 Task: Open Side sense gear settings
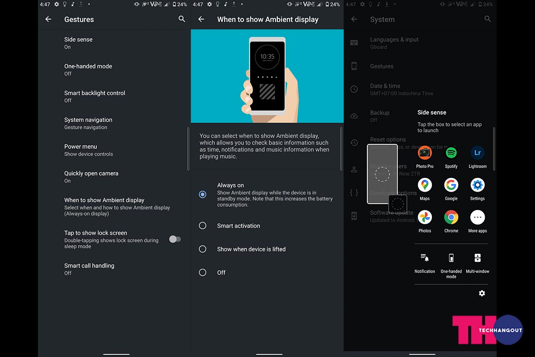(482, 293)
